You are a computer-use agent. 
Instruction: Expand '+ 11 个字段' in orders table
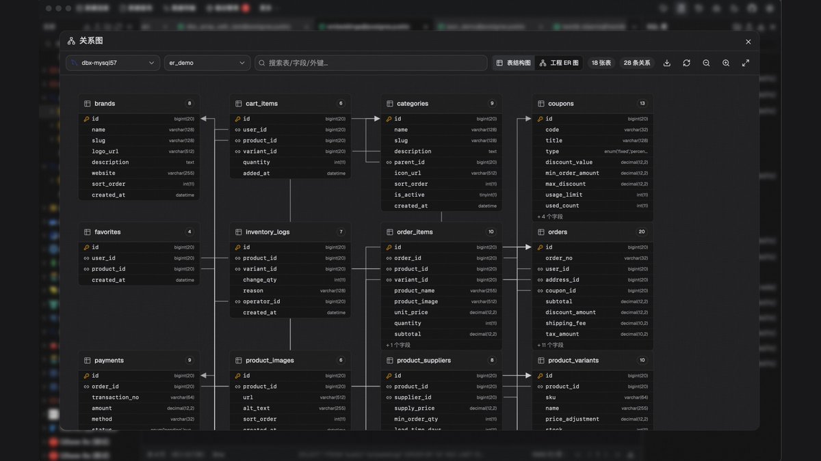[x=551, y=345]
